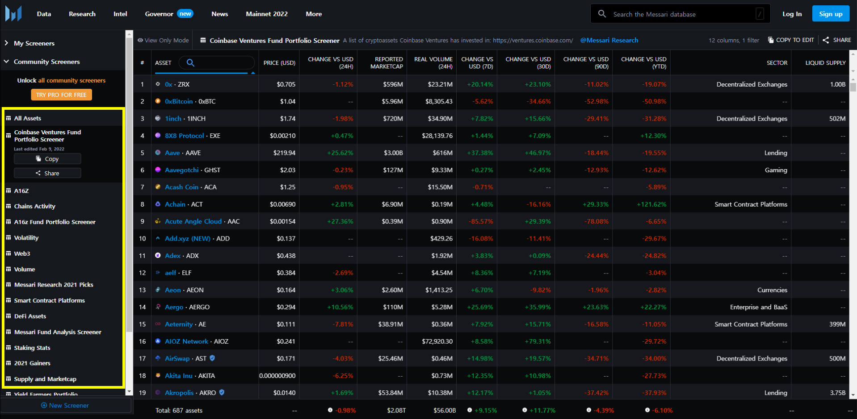Click the 8X8 Protocol coin icon
This screenshot has height=419, width=857.
pyautogui.click(x=158, y=135)
